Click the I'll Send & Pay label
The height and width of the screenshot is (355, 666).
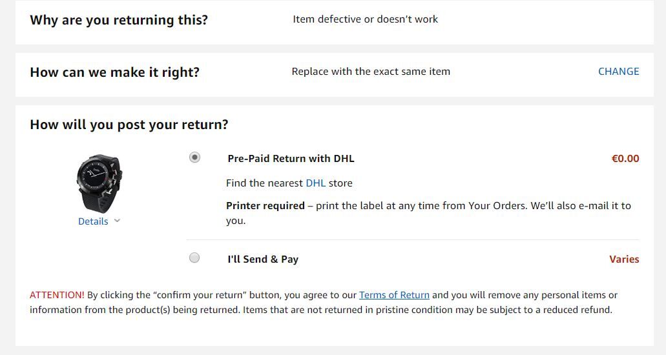tap(263, 259)
